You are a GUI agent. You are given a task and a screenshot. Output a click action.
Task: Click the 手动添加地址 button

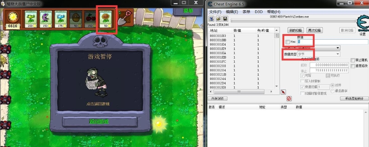[x=354, y=98]
